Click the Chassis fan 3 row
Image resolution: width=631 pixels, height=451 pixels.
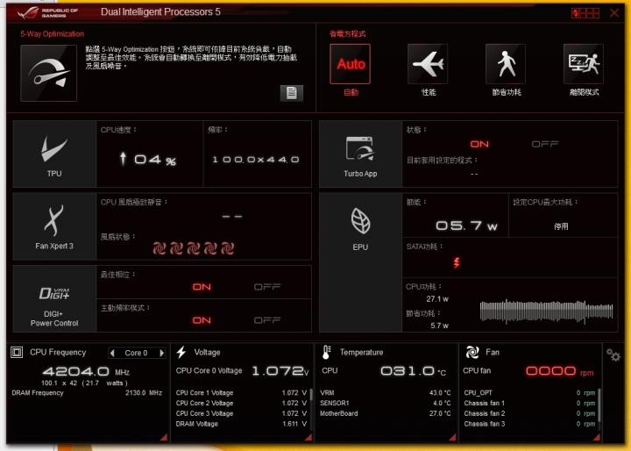[529, 424]
